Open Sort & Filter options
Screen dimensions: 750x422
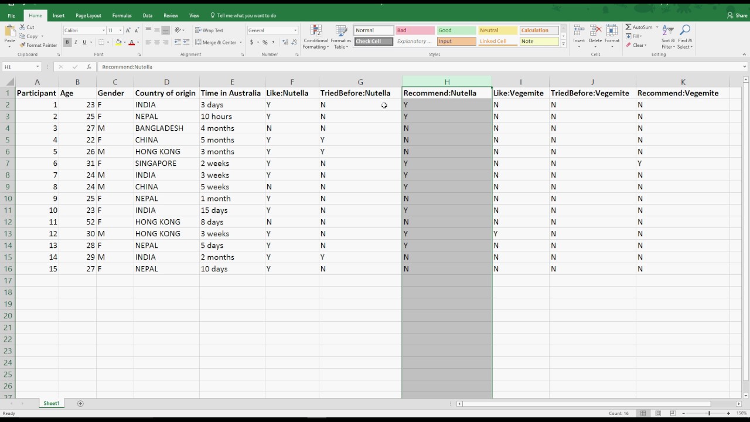pos(668,37)
